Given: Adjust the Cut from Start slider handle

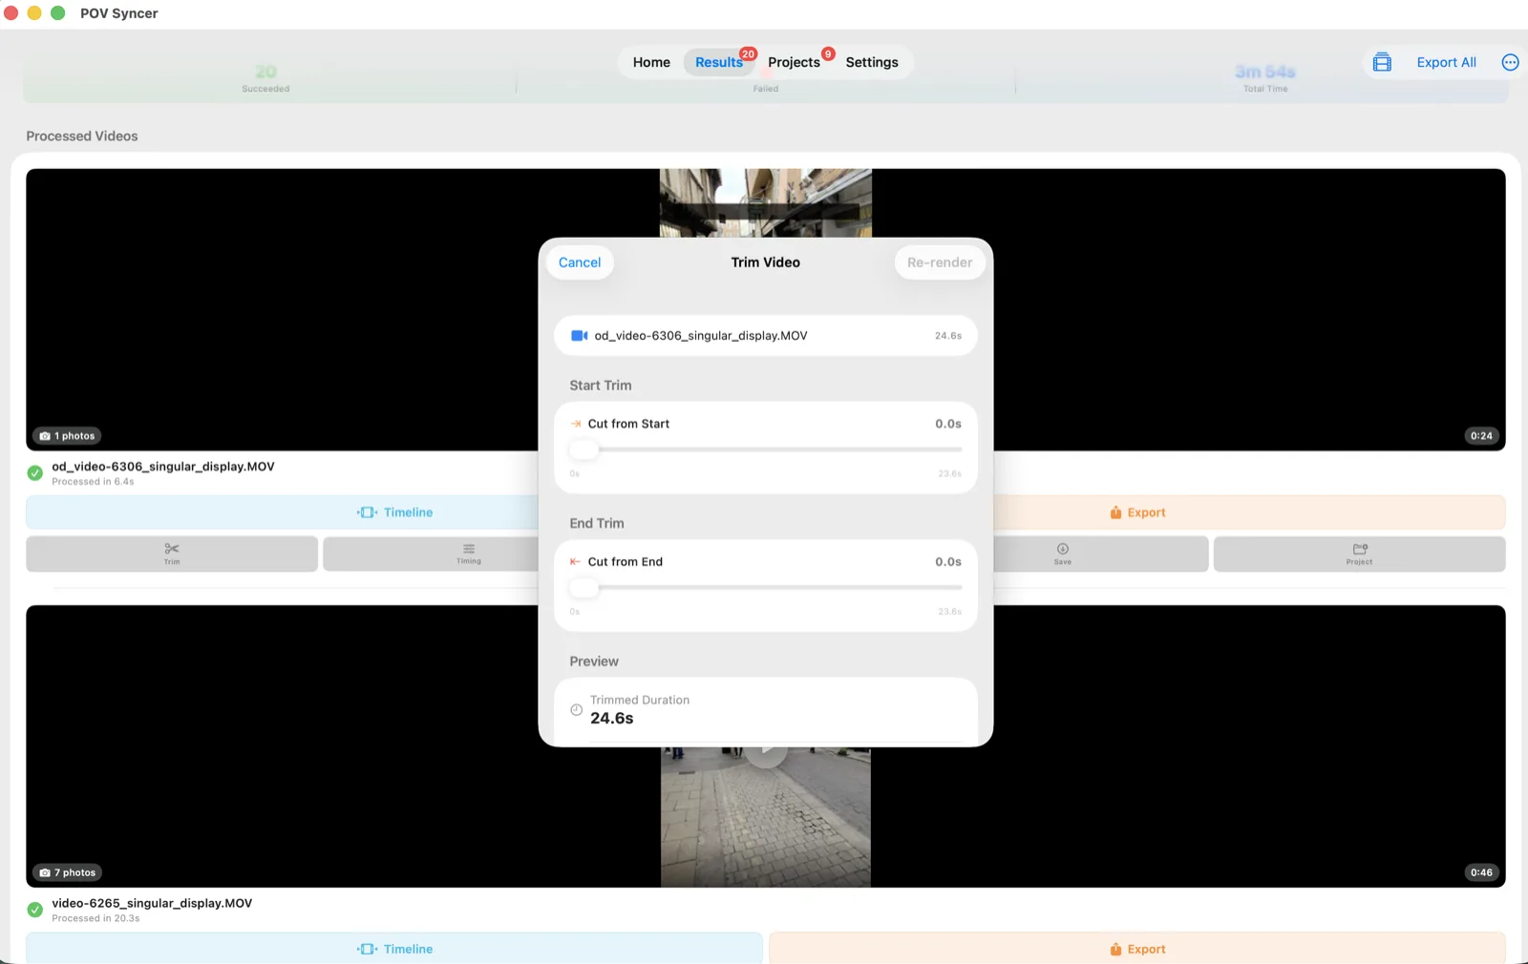Looking at the screenshot, I should [584, 450].
